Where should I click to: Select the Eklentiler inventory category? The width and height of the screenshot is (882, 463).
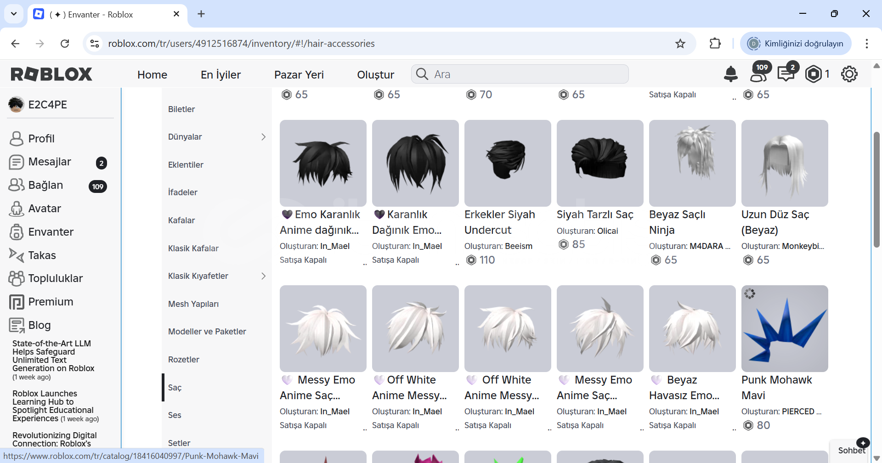click(x=217, y=165)
